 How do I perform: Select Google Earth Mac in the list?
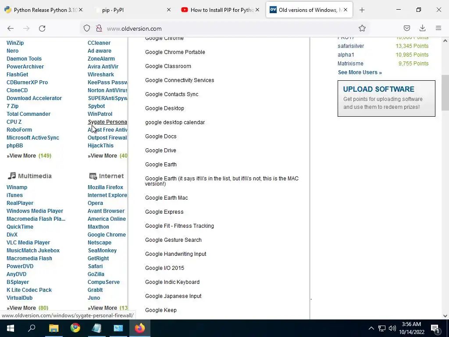[x=166, y=198]
